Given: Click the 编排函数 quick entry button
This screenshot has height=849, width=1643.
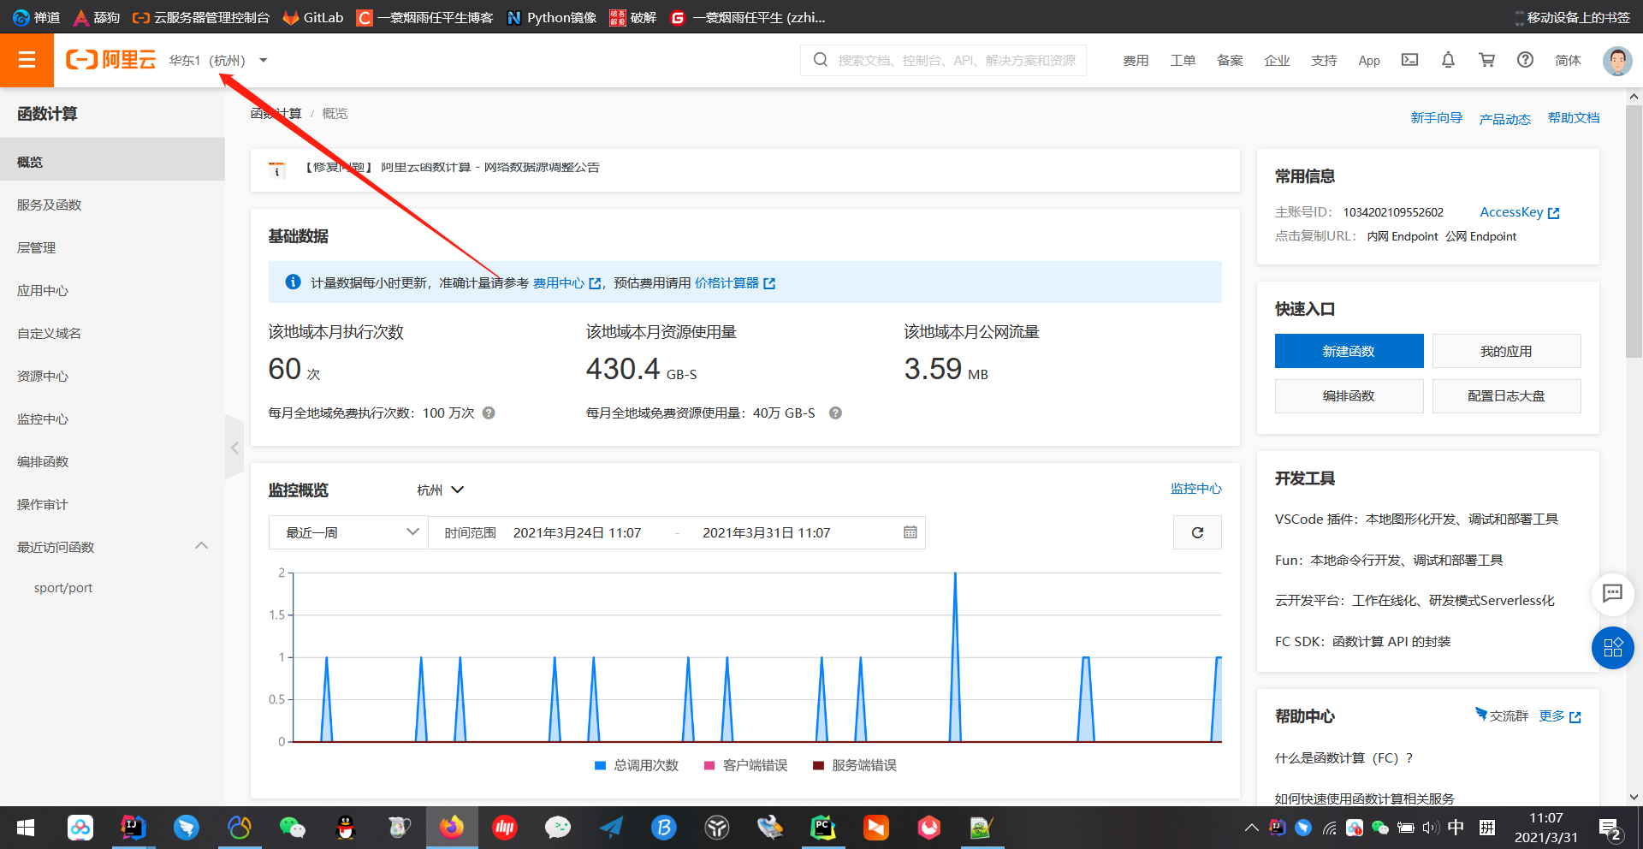Looking at the screenshot, I should click(1349, 395).
